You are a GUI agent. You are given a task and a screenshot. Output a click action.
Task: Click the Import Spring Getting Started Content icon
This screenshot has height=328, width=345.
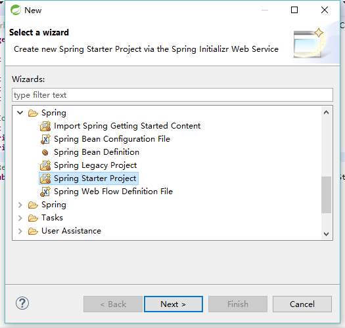point(45,126)
